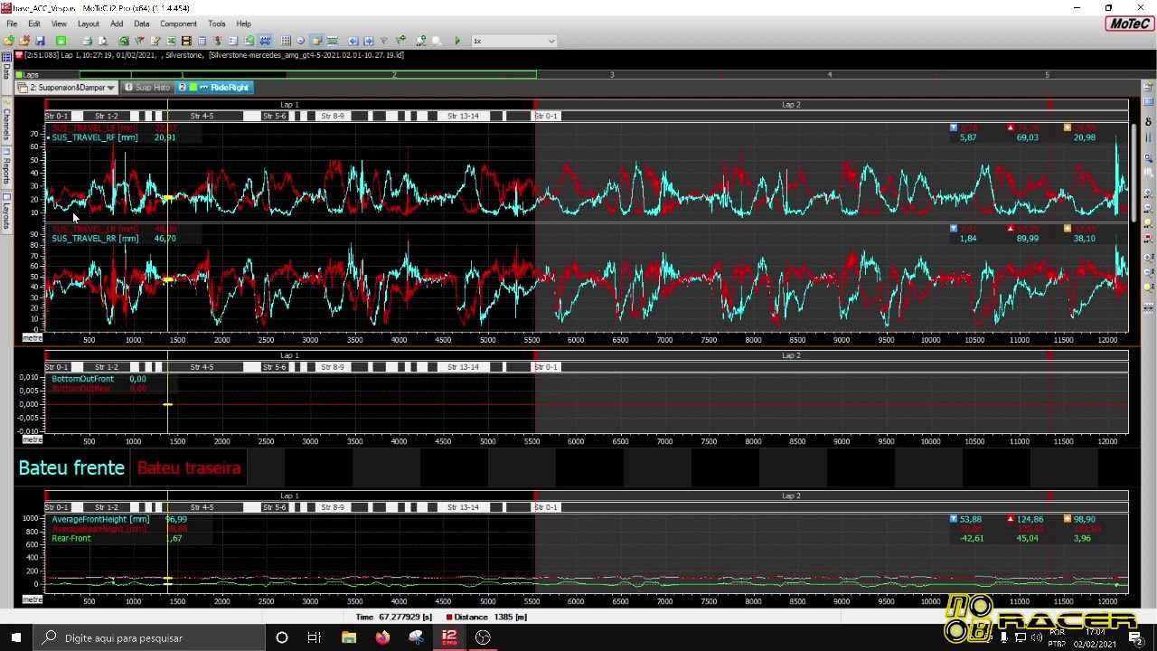Open the Windows Start menu

16,637
